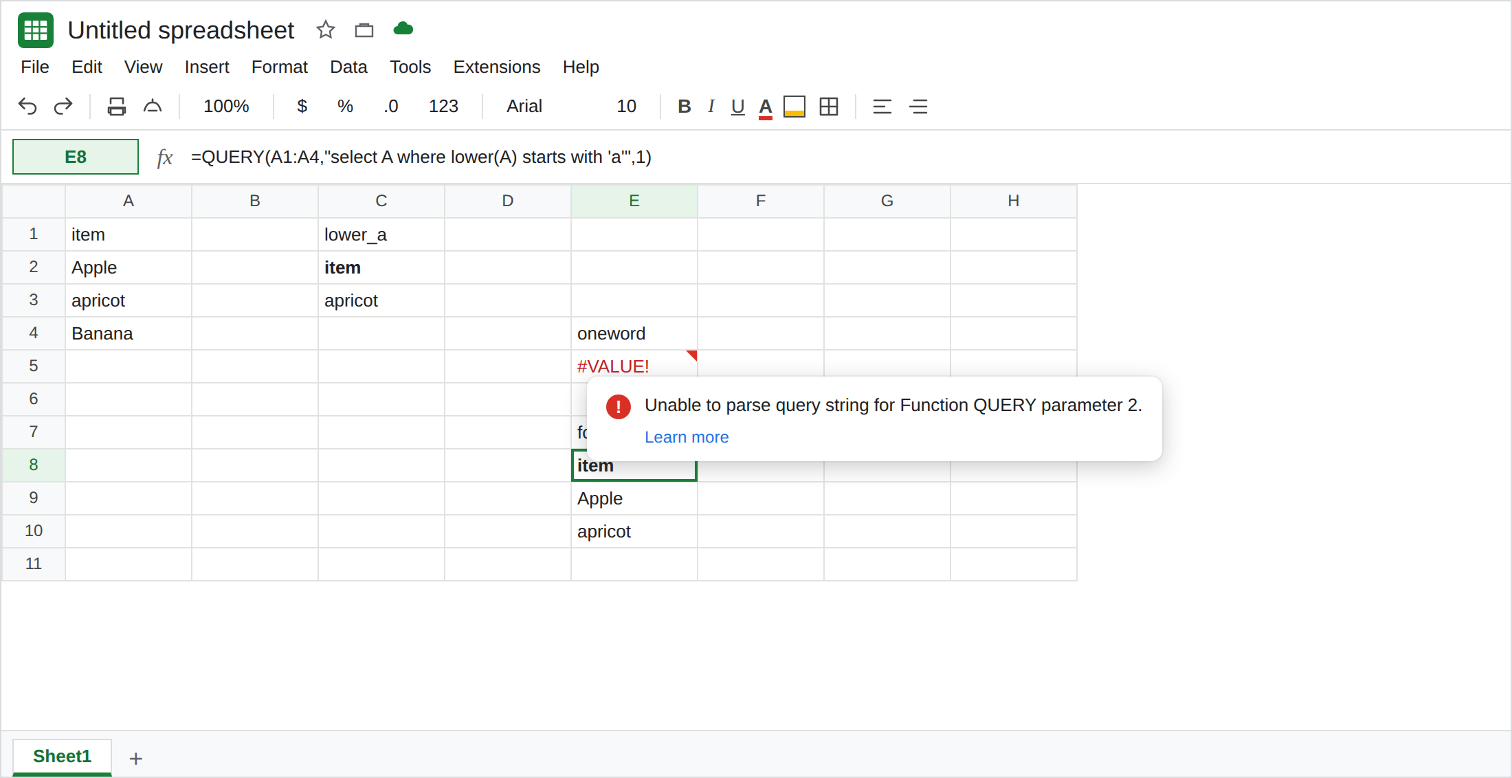Open the font size 10 dropdown
This screenshot has width=1512, height=778.
[x=626, y=106]
